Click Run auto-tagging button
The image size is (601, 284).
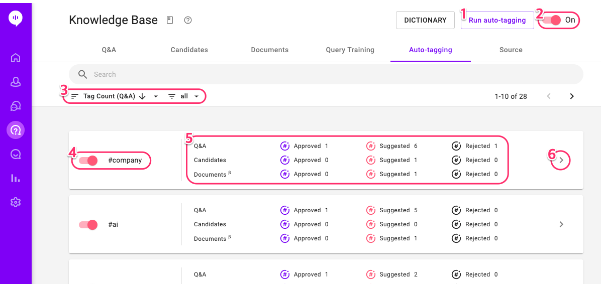[x=497, y=21]
